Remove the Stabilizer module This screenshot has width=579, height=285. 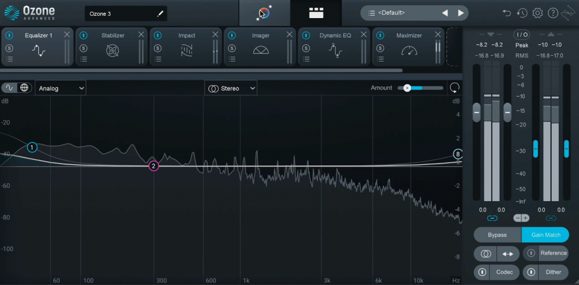point(141,34)
